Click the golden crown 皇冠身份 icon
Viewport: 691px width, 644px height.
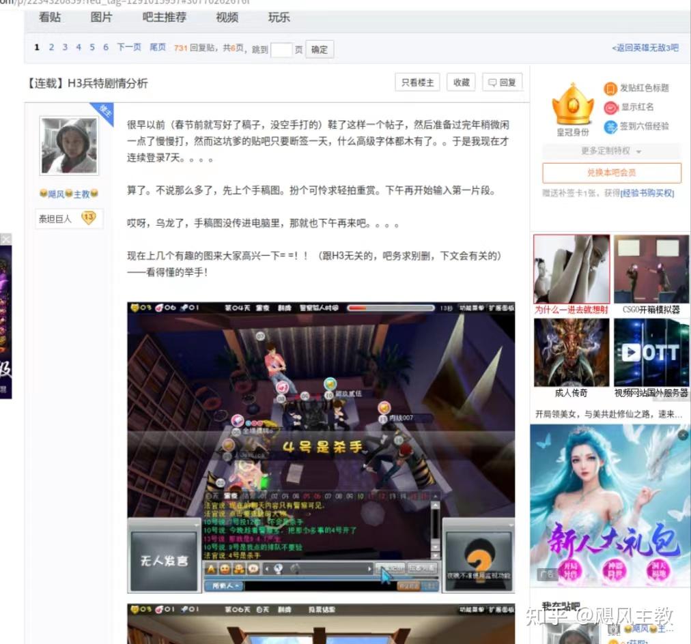tap(572, 105)
